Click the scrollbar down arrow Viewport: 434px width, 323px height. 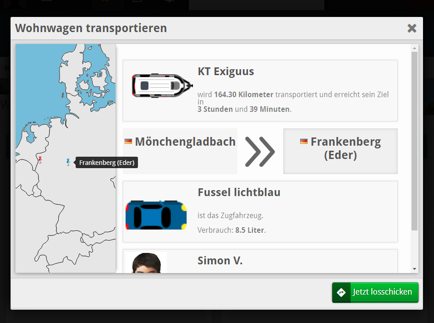[x=415, y=269]
